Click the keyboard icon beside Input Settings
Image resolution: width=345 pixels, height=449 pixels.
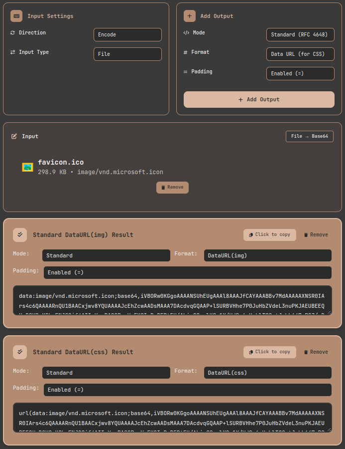pyautogui.click(x=16, y=16)
